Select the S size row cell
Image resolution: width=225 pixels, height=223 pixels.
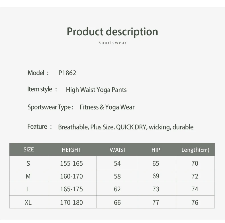pyautogui.click(x=28, y=163)
